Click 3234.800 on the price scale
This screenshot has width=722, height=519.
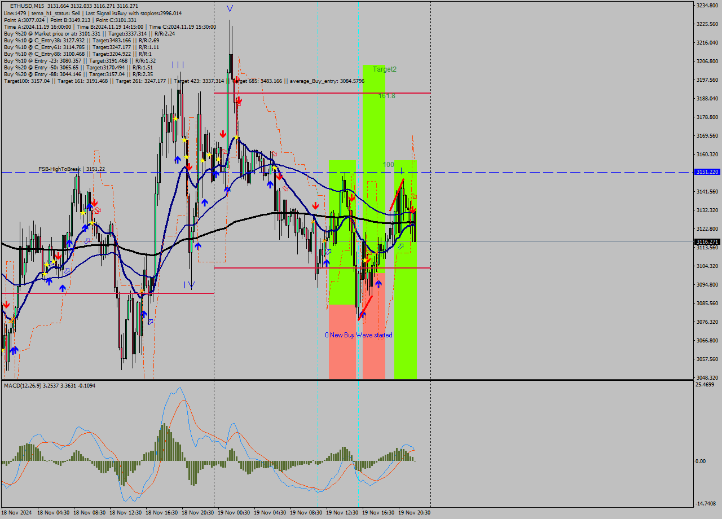tap(707, 5)
